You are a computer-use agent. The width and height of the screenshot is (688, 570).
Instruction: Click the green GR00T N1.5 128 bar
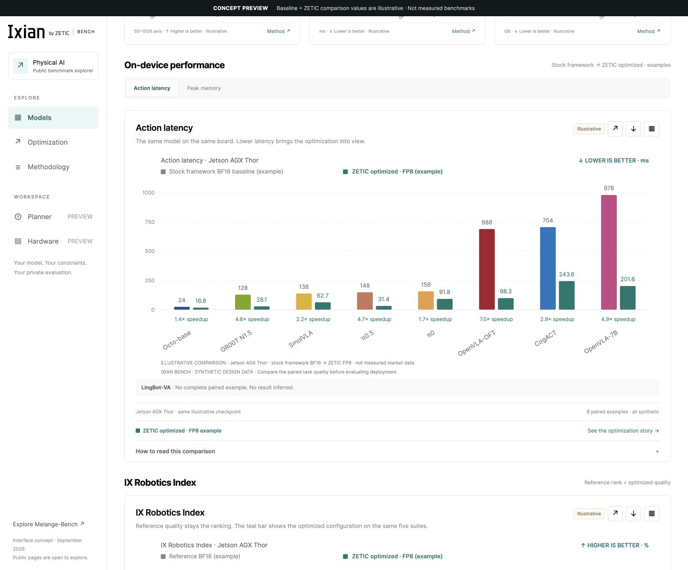pyautogui.click(x=243, y=302)
